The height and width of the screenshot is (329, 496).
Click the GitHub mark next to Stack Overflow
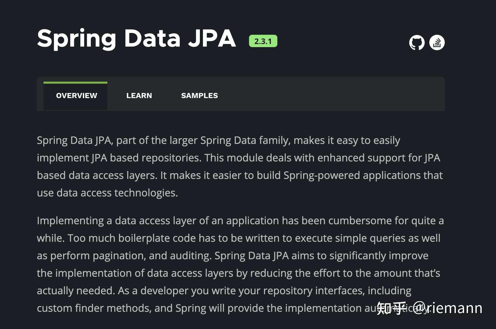(417, 42)
